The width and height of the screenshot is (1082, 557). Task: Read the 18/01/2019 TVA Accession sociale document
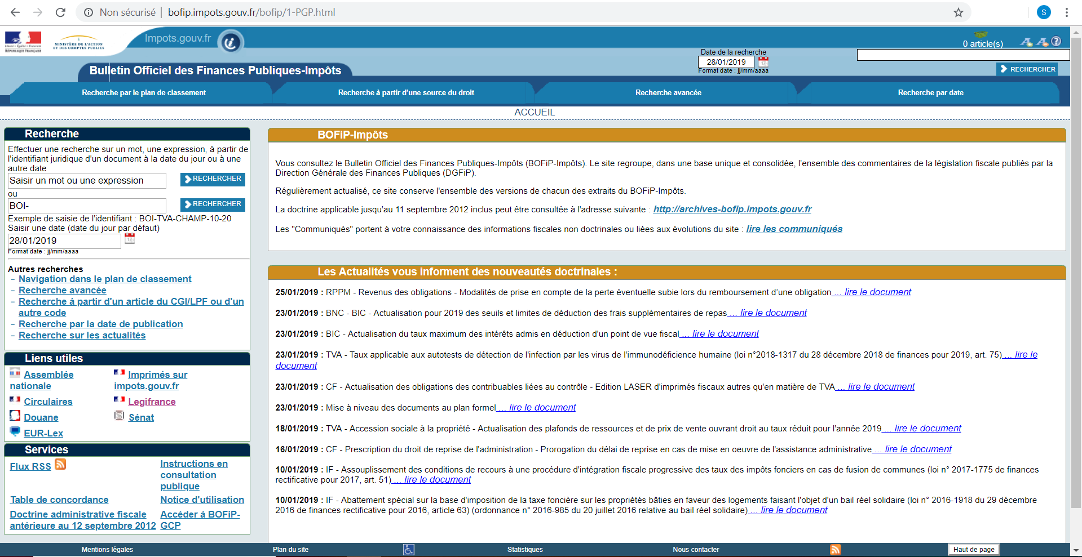pyautogui.click(x=922, y=429)
